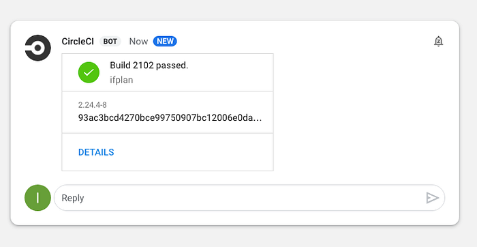Toggle the thread notification bell icon

pyautogui.click(x=438, y=41)
